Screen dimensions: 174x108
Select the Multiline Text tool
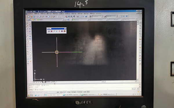click(28, 64)
